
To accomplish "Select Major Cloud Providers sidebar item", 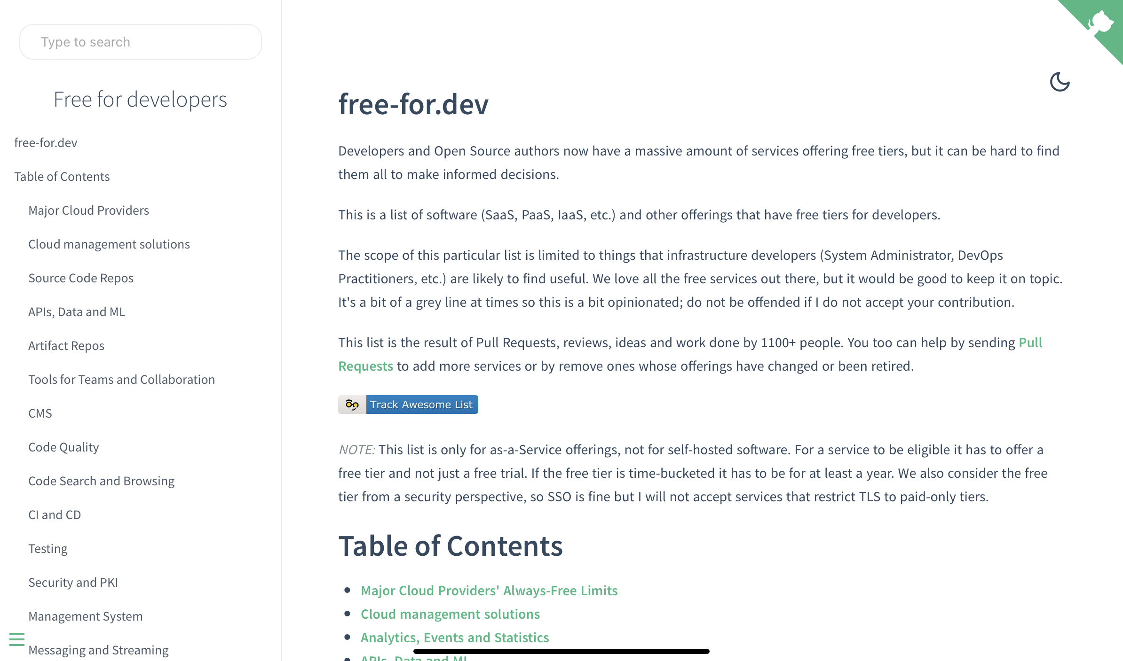I will (x=89, y=210).
